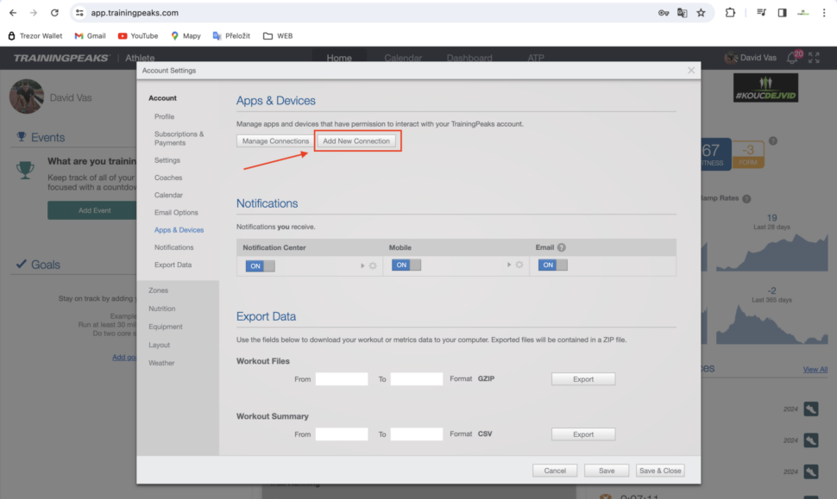Switch to the Dashboard tab
Image resolution: width=837 pixels, height=499 pixels.
pos(469,58)
